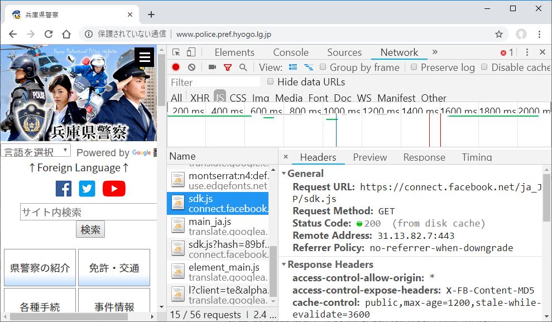
Task: Open 各種手続 section
Action: pos(40,301)
